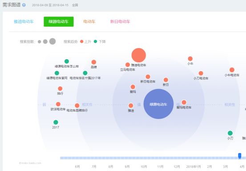Switch to the 新日电动车 tab
This screenshot has width=246, height=171.
pos(120,21)
